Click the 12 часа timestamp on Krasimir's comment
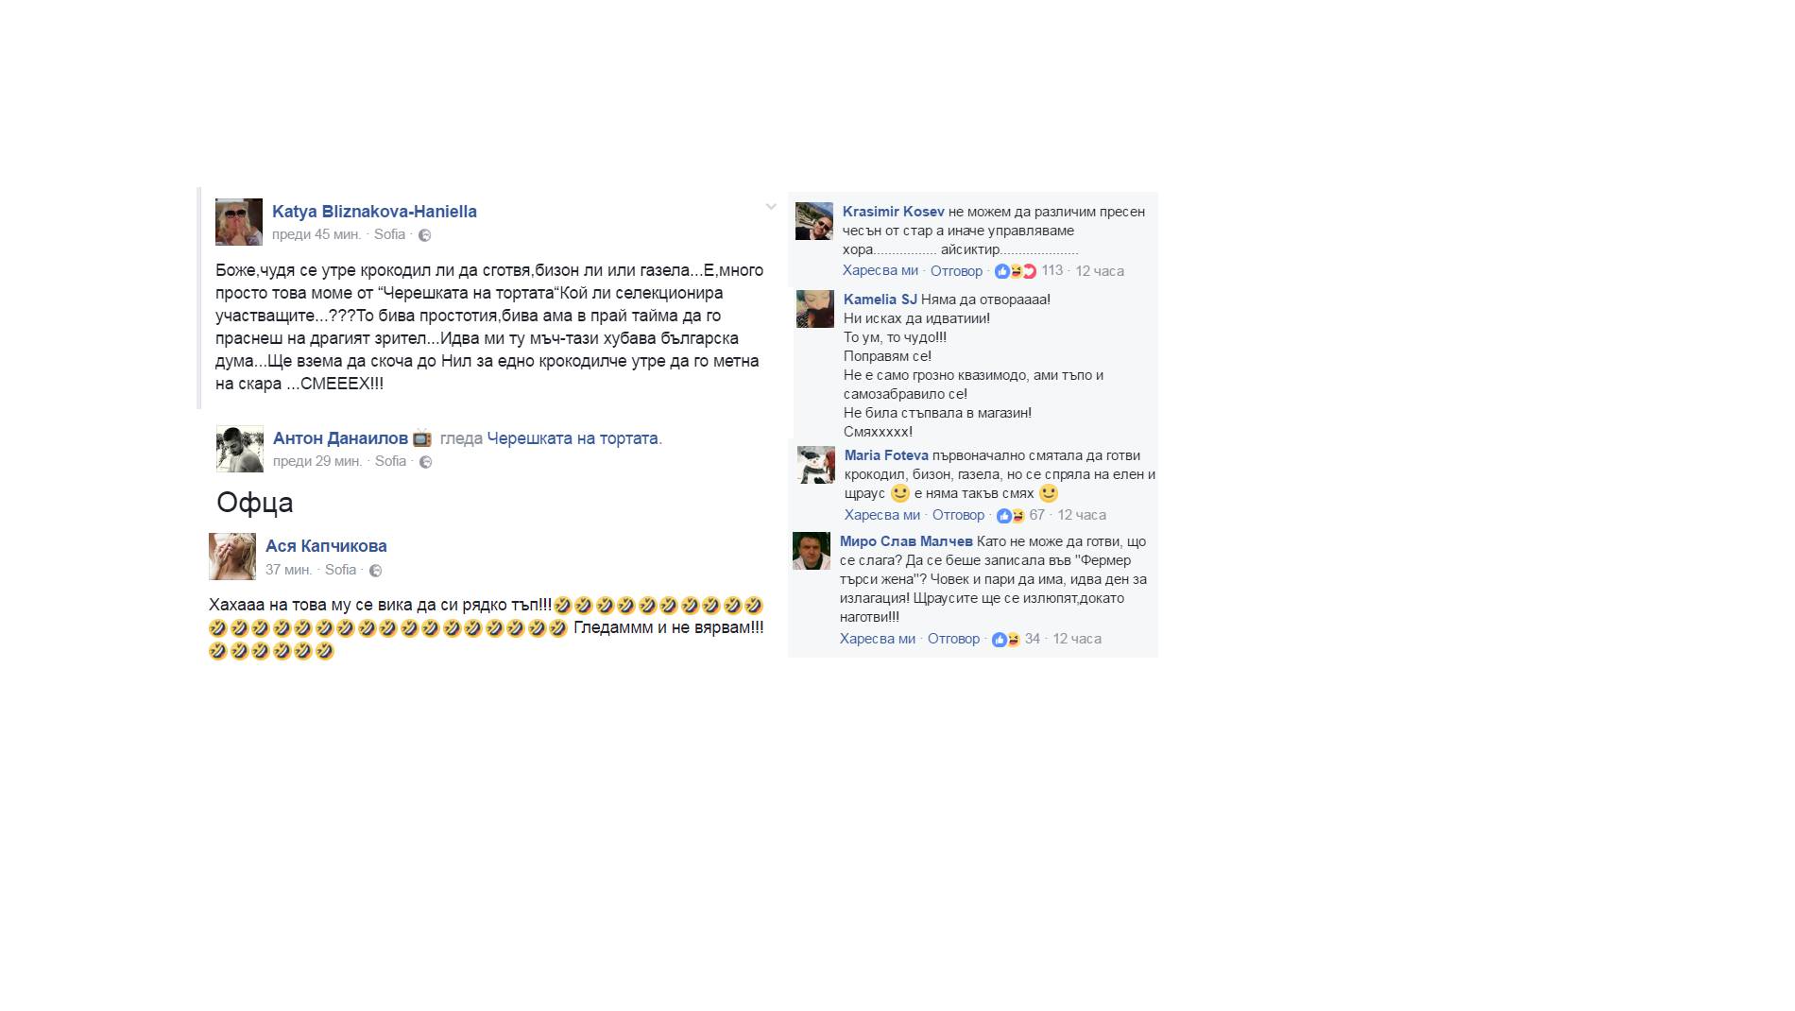 coord(1100,271)
